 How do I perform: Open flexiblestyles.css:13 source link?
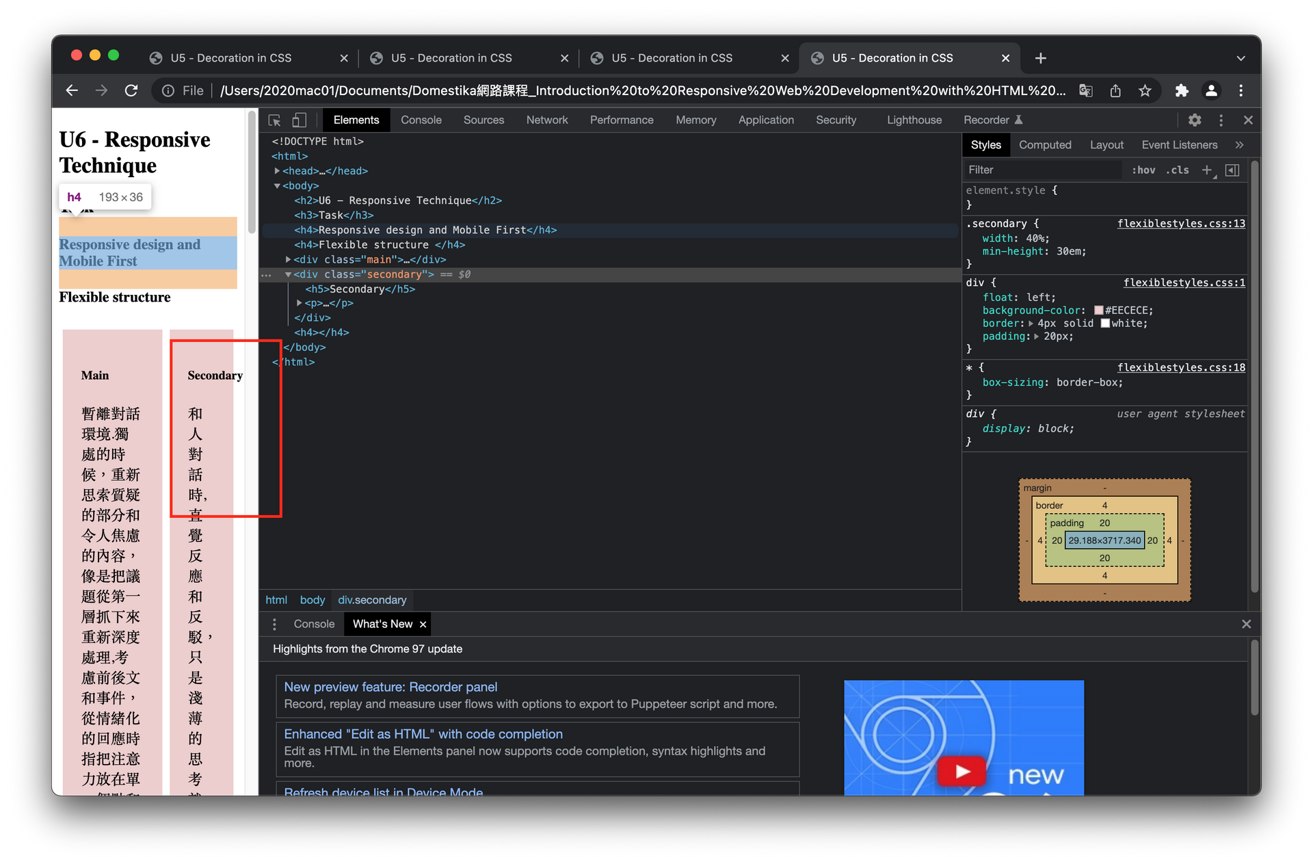click(x=1180, y=224)
